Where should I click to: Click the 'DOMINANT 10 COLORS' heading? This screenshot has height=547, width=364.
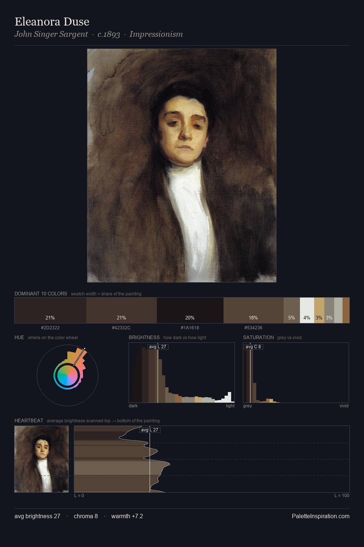(41, 294)
